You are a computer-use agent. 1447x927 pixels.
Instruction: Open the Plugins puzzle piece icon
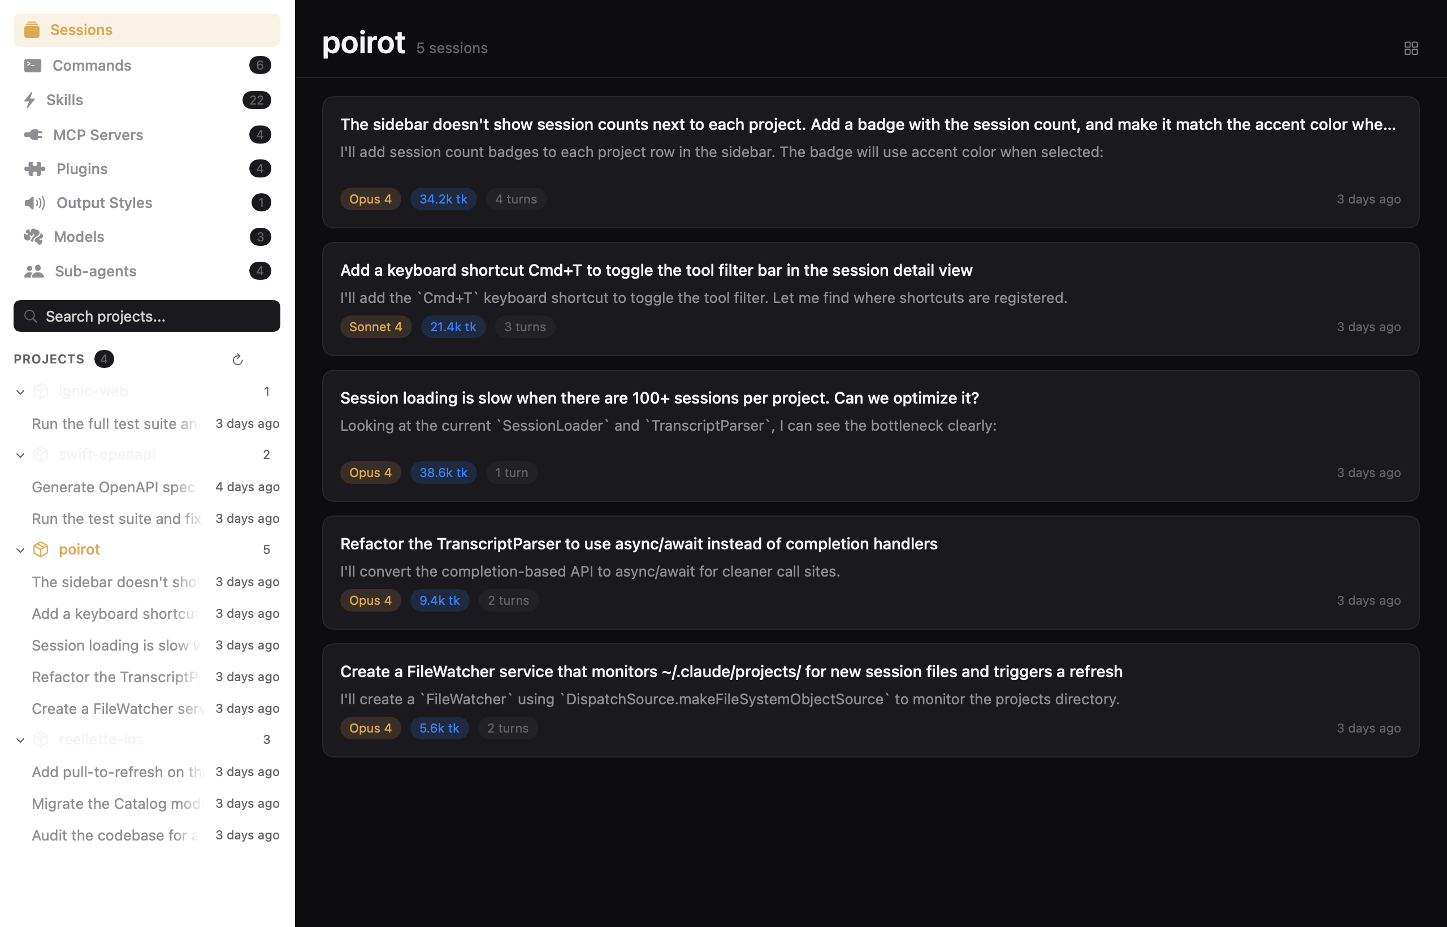coord(34,168)
